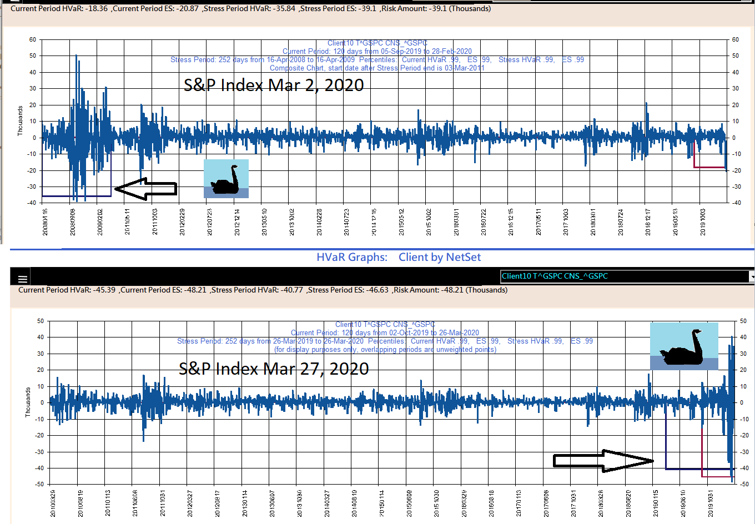Click the dropdown arrow beside the client selector
Image resolution: width=755 pixels, height=524 pixels.
point(752,276)
